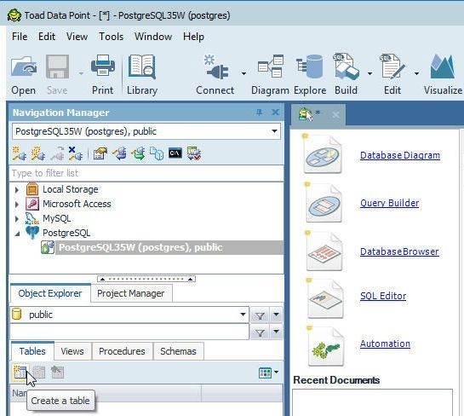Click the Open folder icon in toolbar
The width and height of the screenshot is (464, 416).
click(x=24, y=67)
